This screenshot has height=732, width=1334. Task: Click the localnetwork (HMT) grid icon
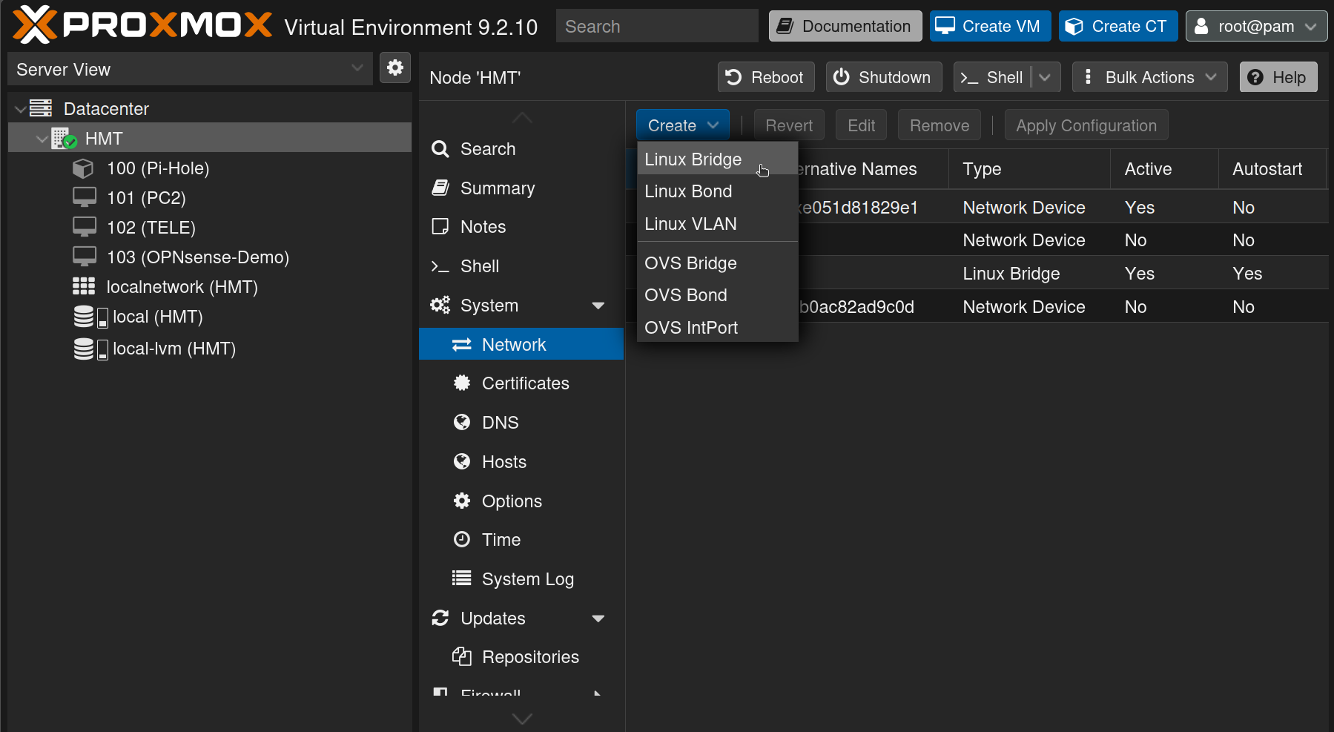tap(84, 286)
